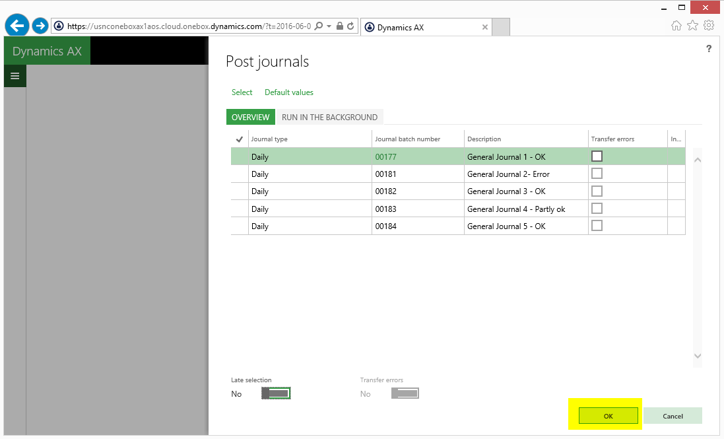The width and height of the screenshot is (724, 439).
Task: Check Transfer errors for journal 00177
Action: (597, 156)
